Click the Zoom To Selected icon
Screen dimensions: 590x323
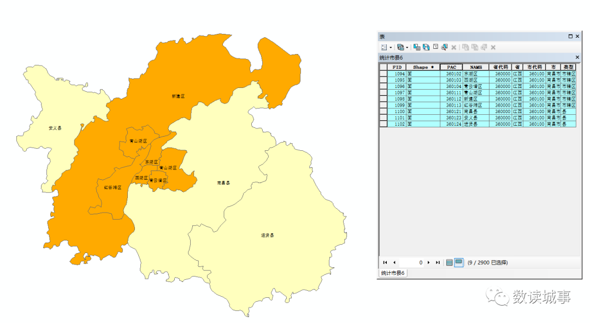pos(444,47)
